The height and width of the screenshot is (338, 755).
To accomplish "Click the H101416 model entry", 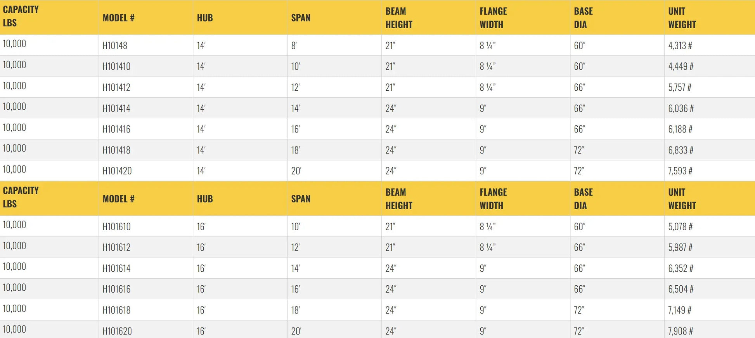I will (x=116, y=129).
